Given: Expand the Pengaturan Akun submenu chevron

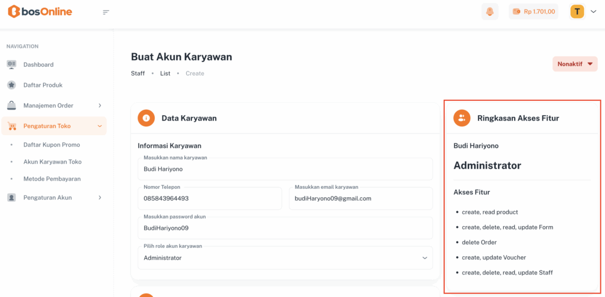Looking at the screenshot, I should pyautogui.click(x=100, y=198).
